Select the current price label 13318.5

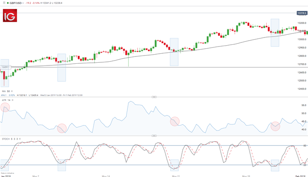pyautogui.click(x=302, y=13)
